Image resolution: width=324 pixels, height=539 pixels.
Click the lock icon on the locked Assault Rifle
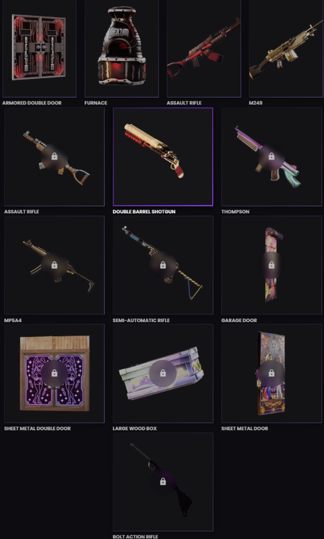(55, 156)
